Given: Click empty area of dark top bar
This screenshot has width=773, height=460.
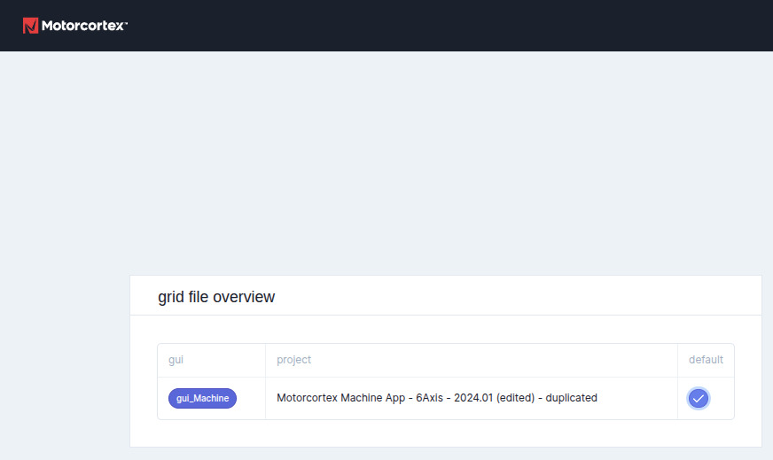Looking at the screenshot, I should (443, 26).
